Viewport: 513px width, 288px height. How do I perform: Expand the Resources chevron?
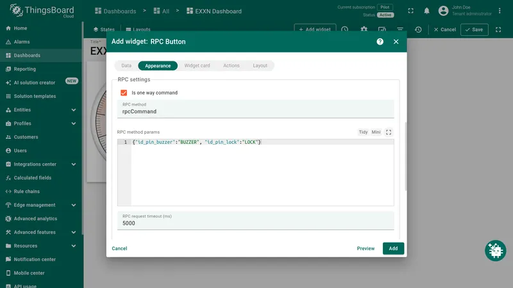[74, 246]
